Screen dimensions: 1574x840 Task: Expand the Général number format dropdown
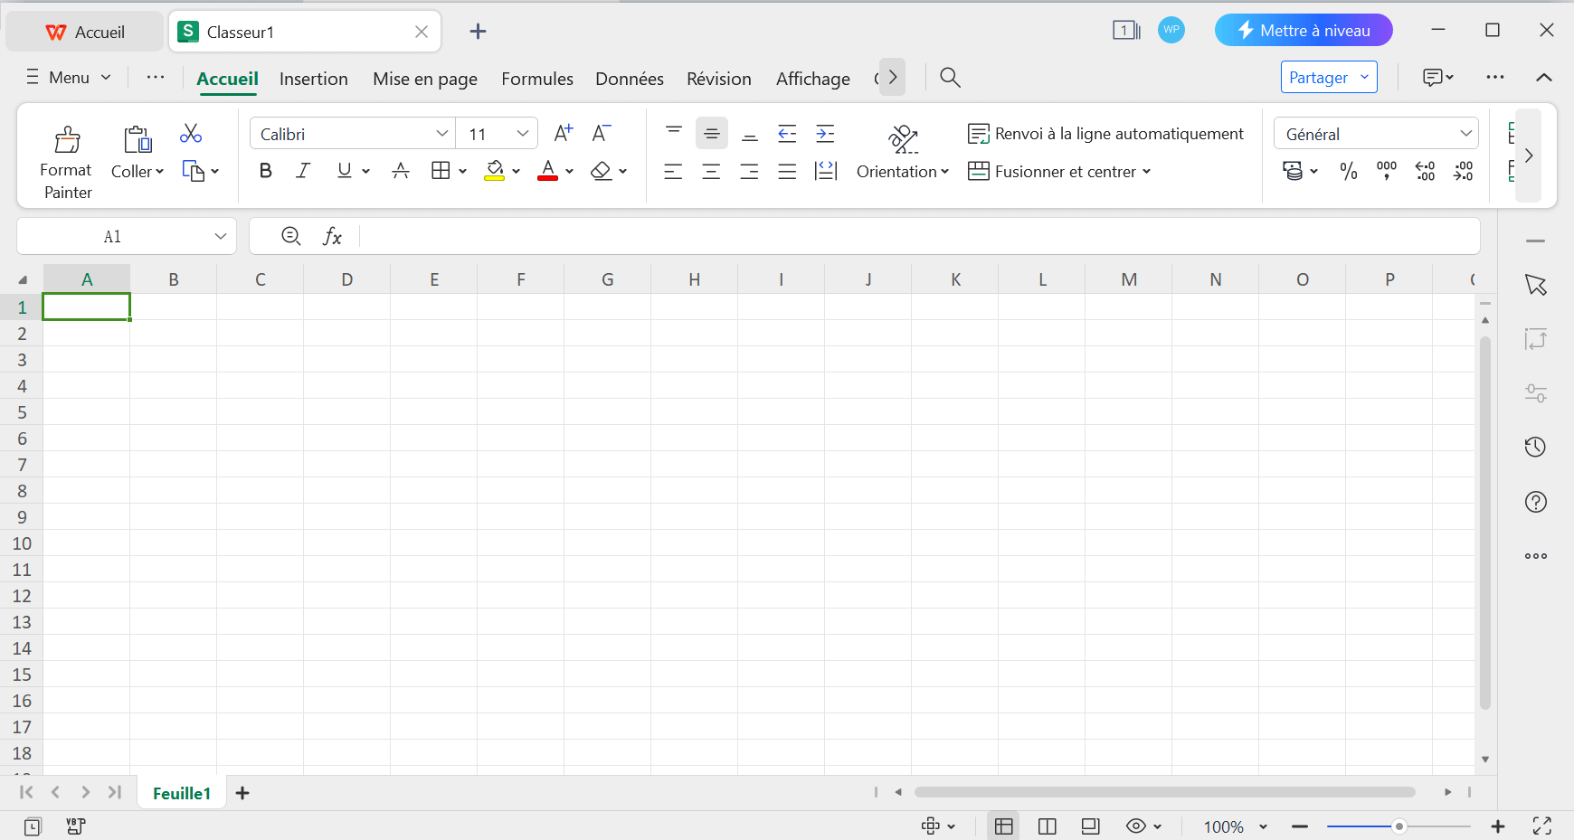[1465, 134]
